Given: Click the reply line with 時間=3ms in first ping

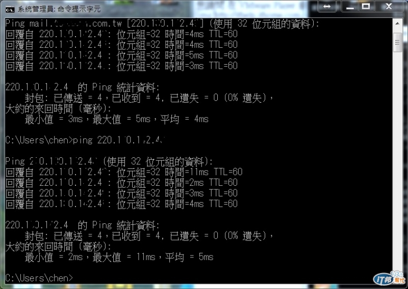Looking at the screenshot, I should click(121, 66).
